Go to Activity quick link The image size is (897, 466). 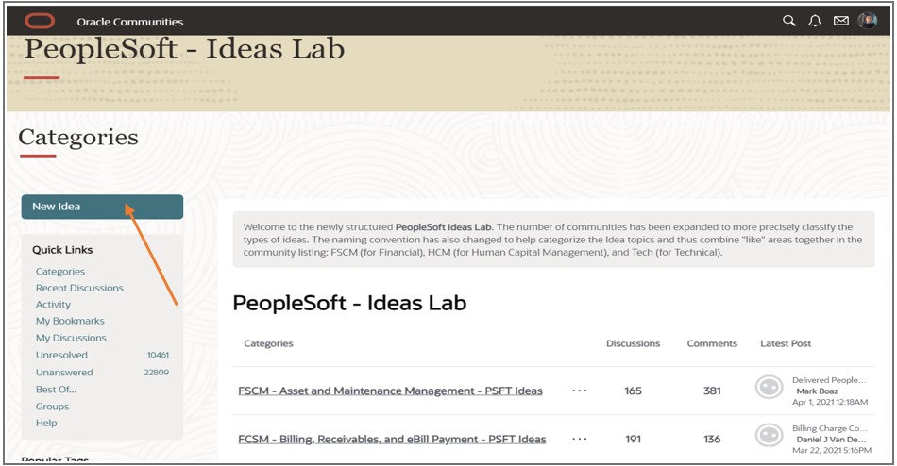tap(53, 305)
